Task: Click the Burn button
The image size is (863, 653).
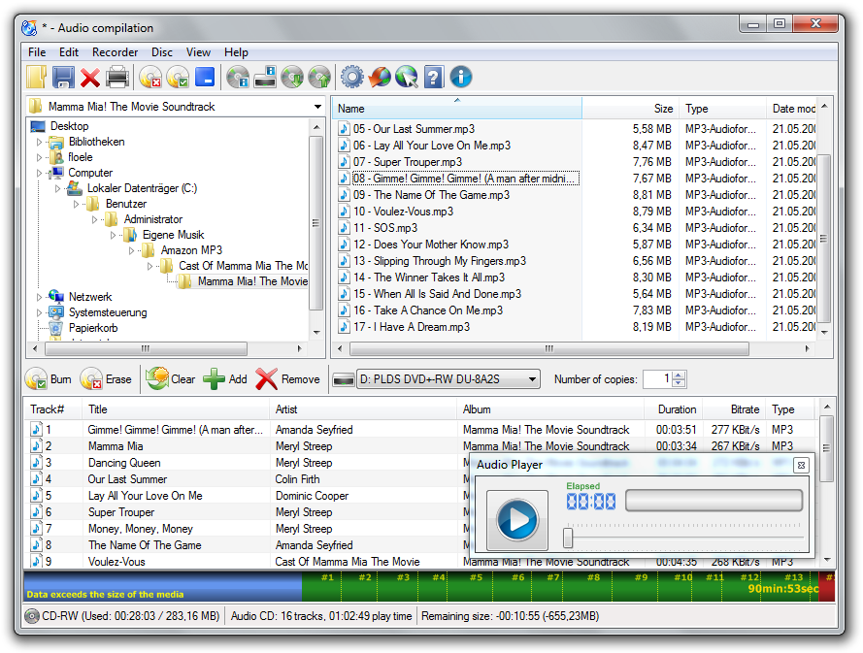Action: coord(50,378)
